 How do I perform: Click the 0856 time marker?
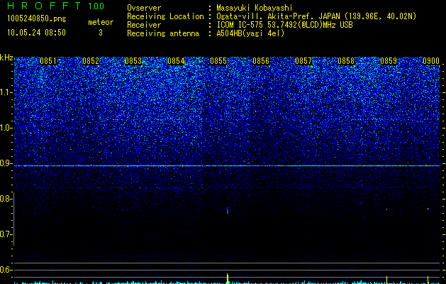point(261,61)
